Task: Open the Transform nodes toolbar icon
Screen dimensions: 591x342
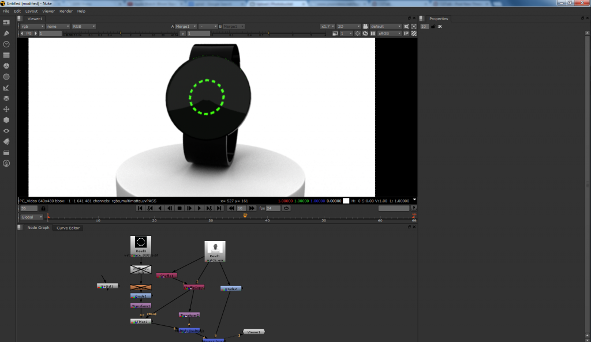Action: click(6, 109)
